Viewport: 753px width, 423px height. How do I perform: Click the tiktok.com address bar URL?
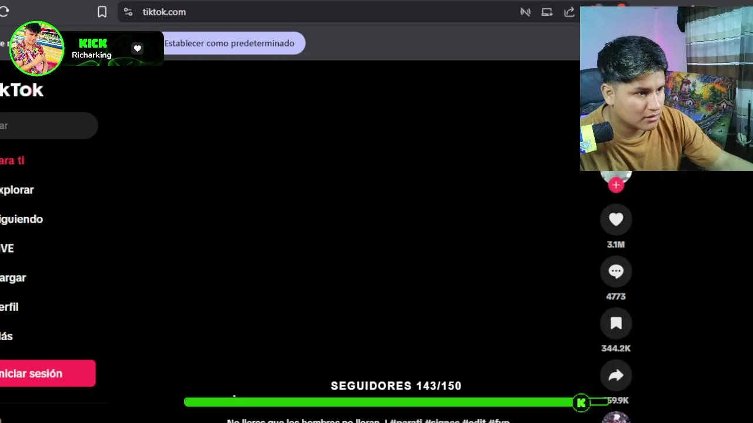(164, 12)
